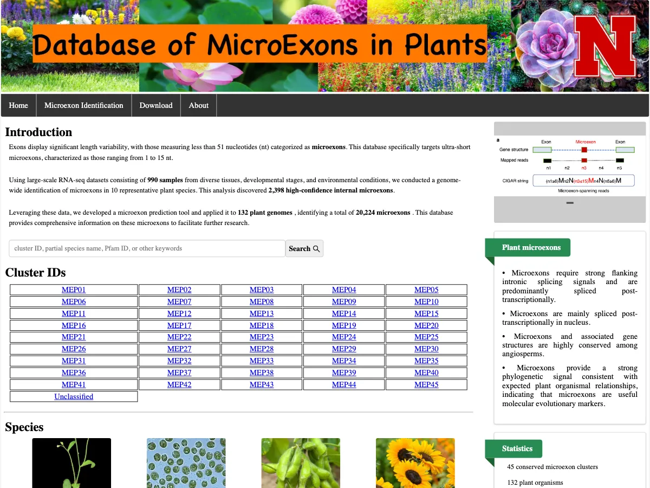Follow the MEP19 link
This screenshot has width=650, height=488.
[x=344, y=325]
